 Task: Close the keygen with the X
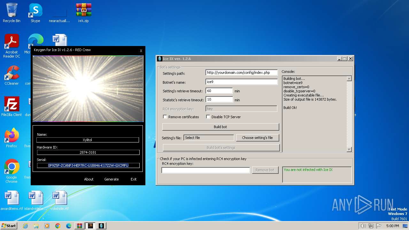click(x=141, y=51)
